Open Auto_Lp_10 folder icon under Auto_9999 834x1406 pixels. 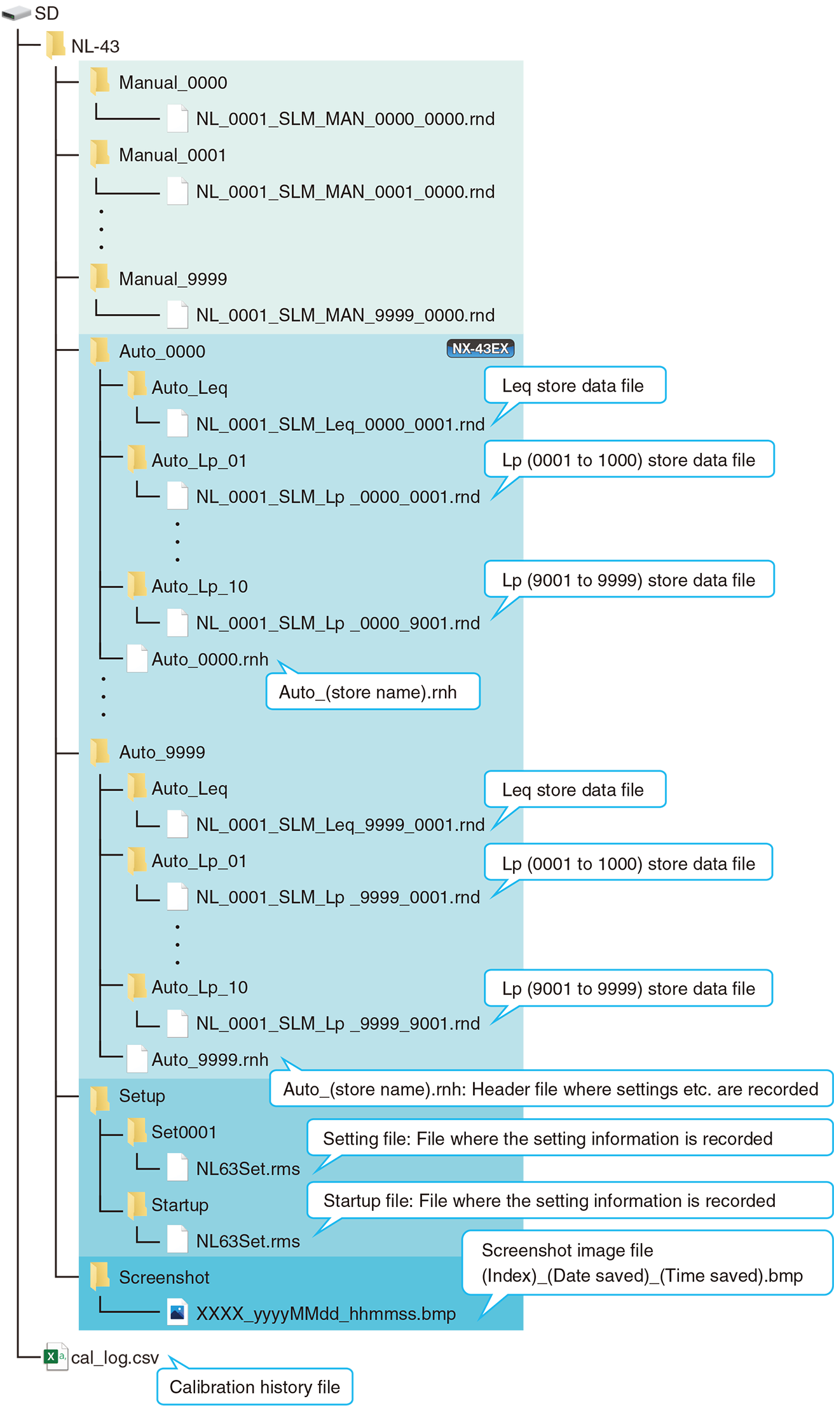pyautogui.click(x=137, y=986)
